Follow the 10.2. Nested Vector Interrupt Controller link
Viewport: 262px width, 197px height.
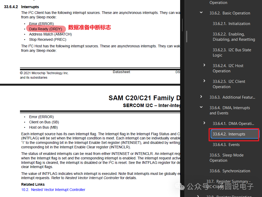click(53, 190)
